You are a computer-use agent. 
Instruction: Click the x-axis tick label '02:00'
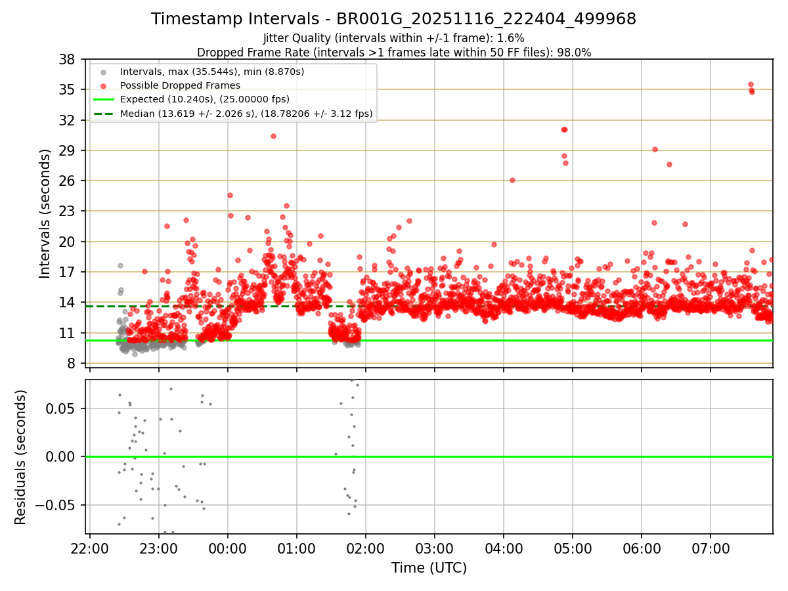[x=366, y=548]
